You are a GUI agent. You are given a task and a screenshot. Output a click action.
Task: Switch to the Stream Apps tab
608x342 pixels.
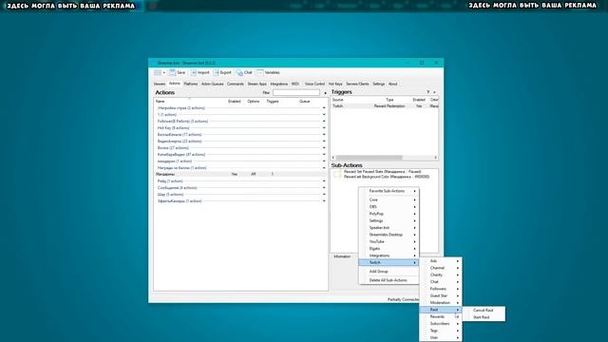pyautogui.click(x=257, y=84)
